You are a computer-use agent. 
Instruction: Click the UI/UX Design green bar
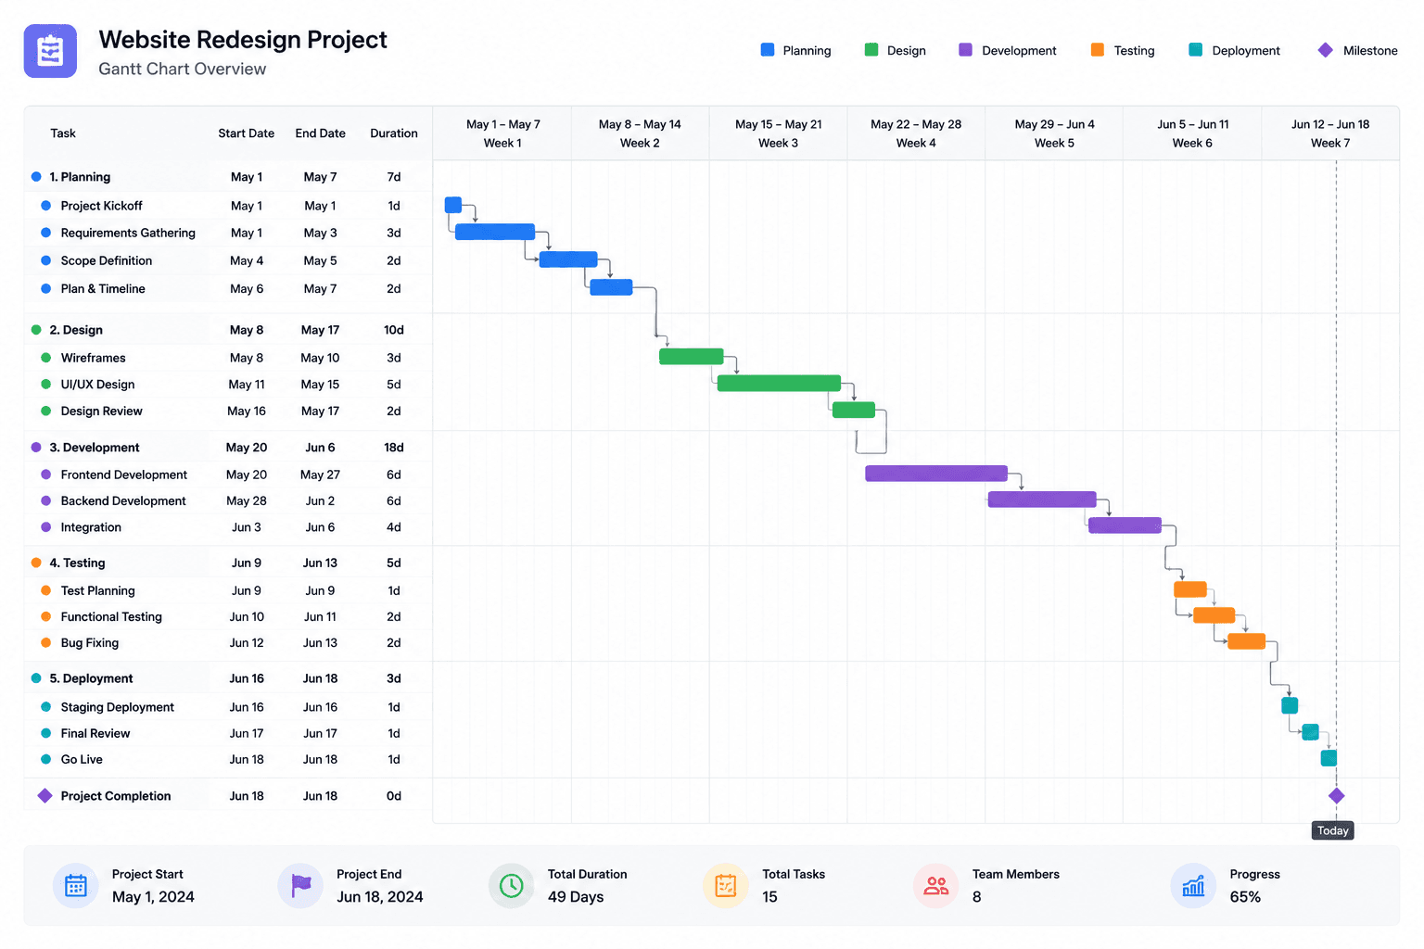tap(779, 383)
